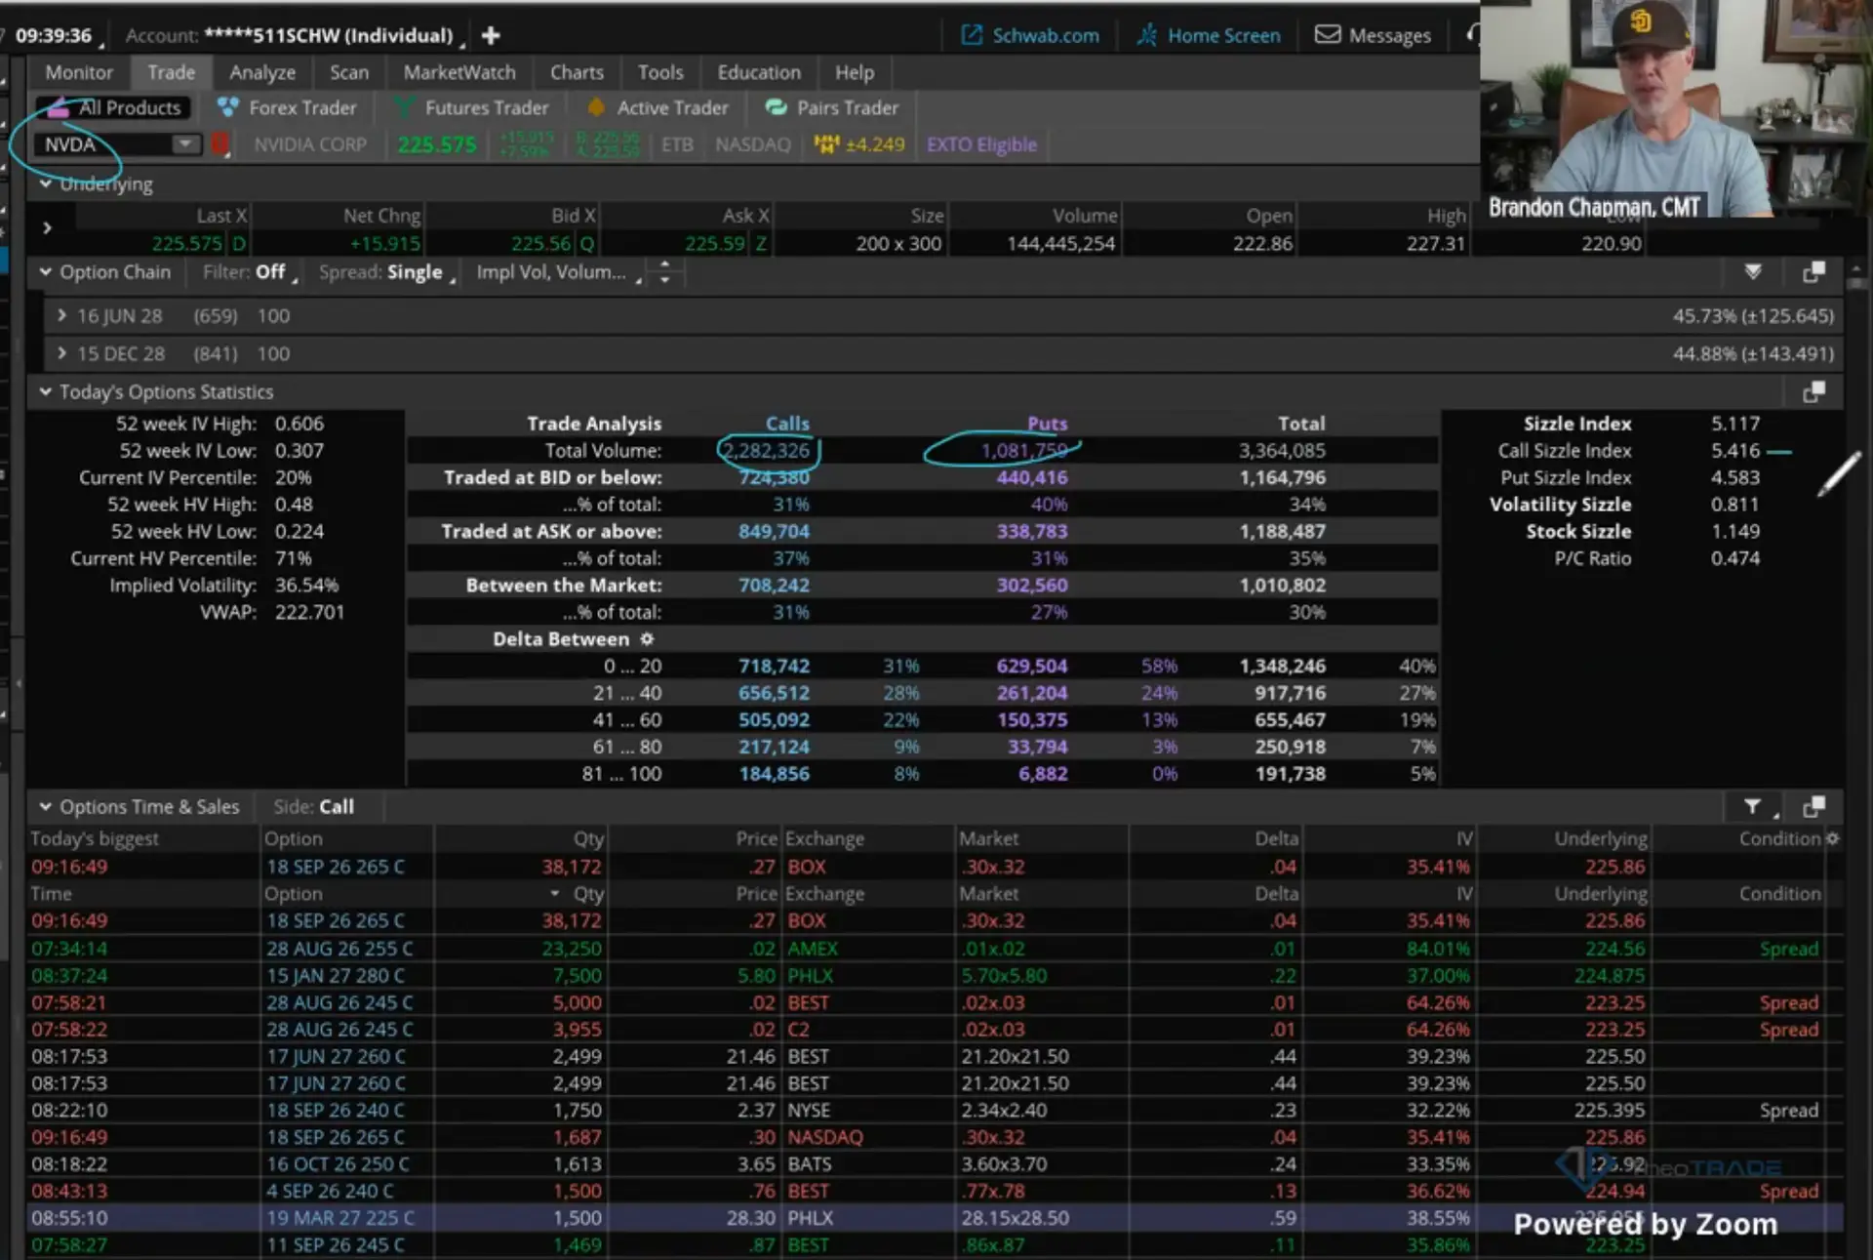
Task: Open the Analyze tab
Action: (262, 72)
